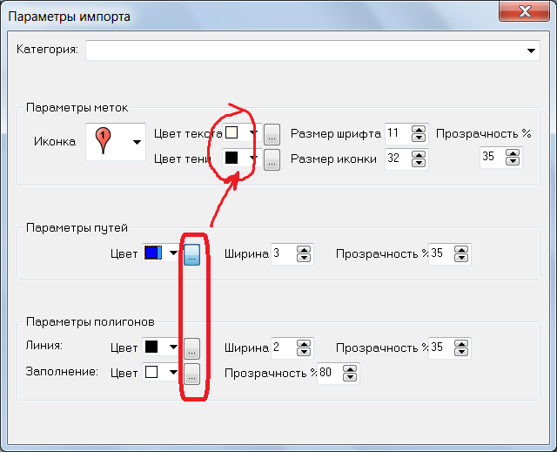This screenshot has height=452, width=557.
Task: Increase the font size spinner value
Action: point(419,130)
